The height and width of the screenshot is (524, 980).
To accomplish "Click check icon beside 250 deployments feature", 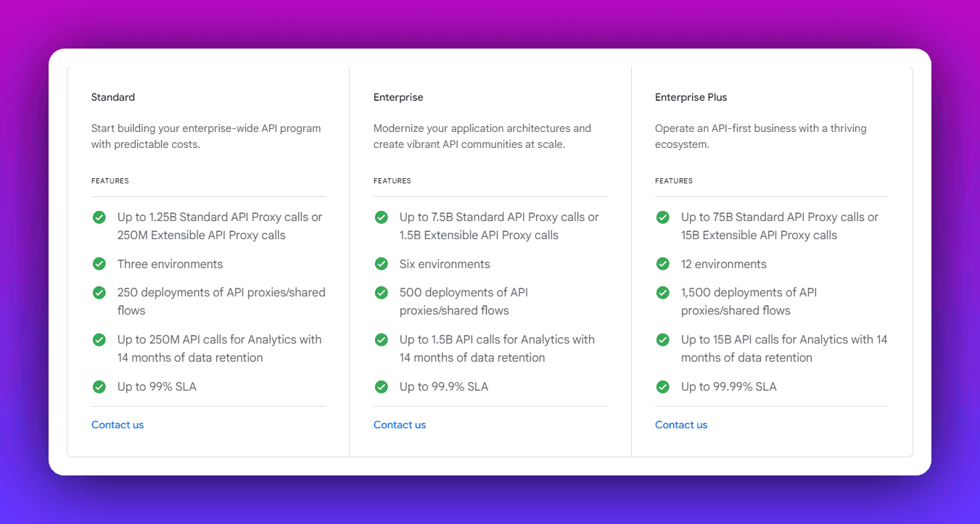I will click(x=99, y=293).
